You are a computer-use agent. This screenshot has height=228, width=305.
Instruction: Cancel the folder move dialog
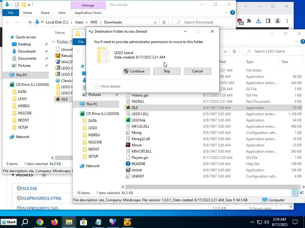pos(197,71)
